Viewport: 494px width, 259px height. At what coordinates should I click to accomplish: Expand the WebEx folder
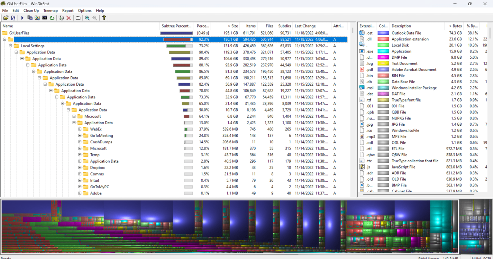click(x=80, y=129)
